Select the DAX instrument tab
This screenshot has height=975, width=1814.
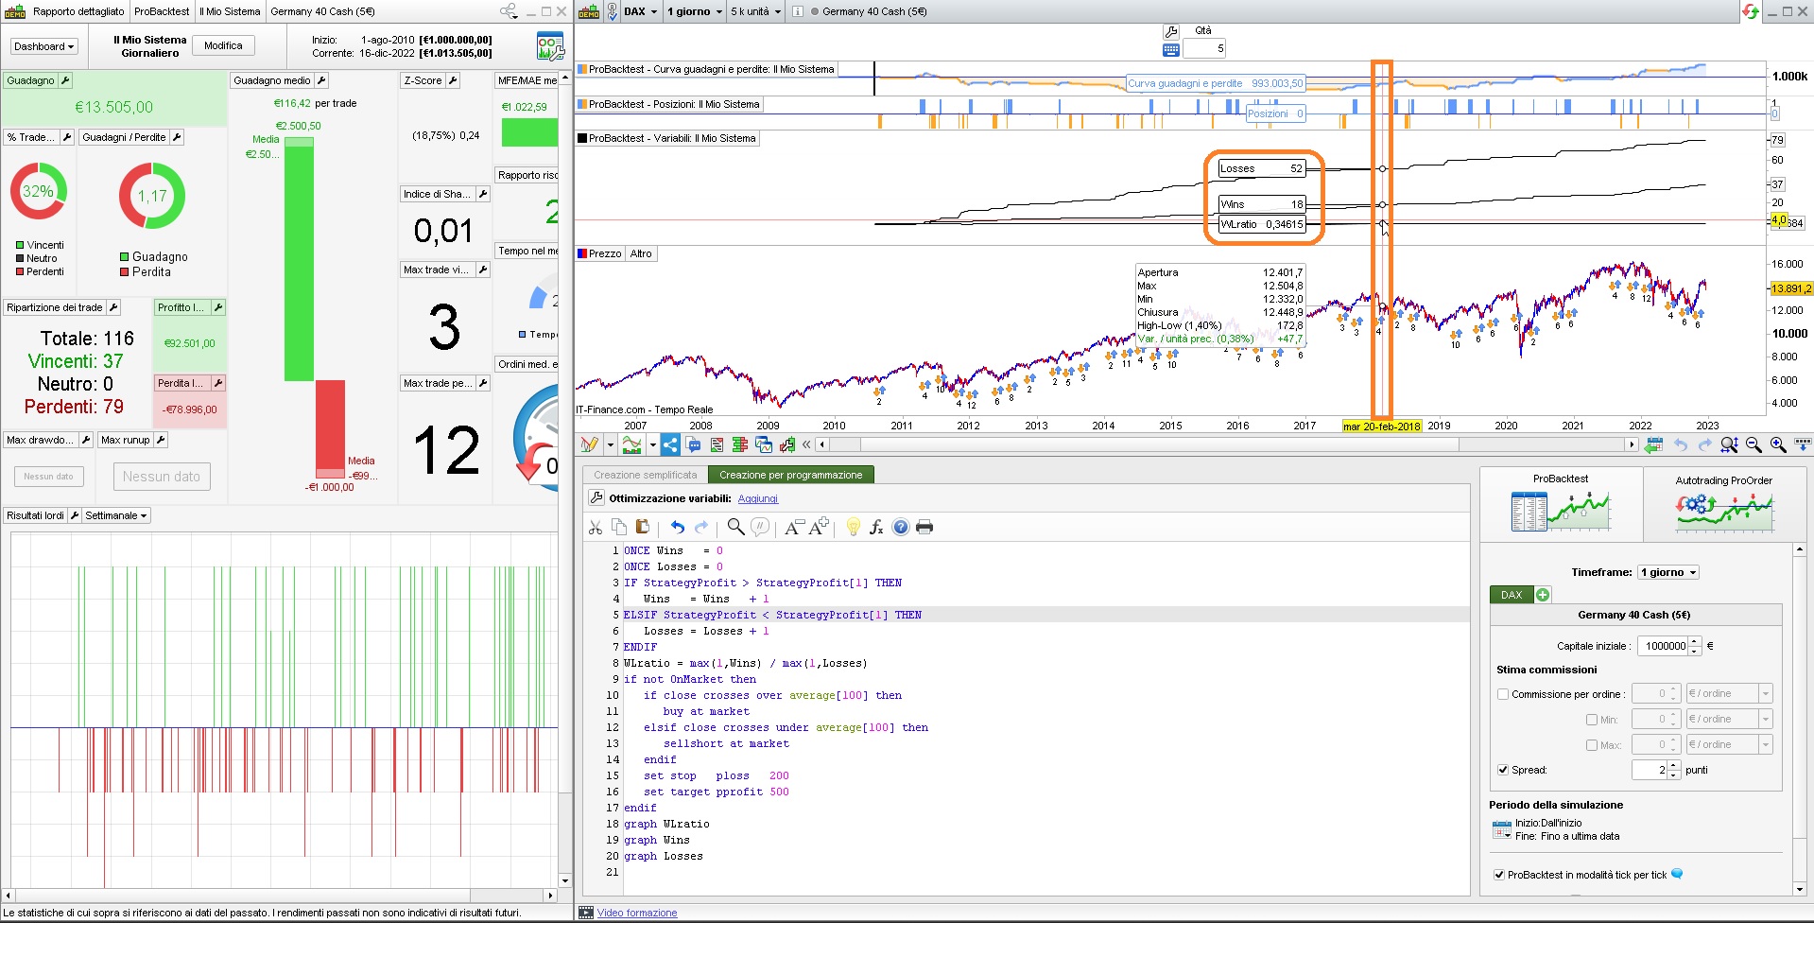click(1512, 595)
